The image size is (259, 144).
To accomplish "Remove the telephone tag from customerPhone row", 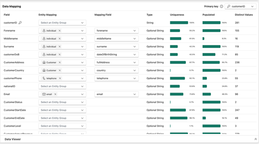I will pos(60,79).
